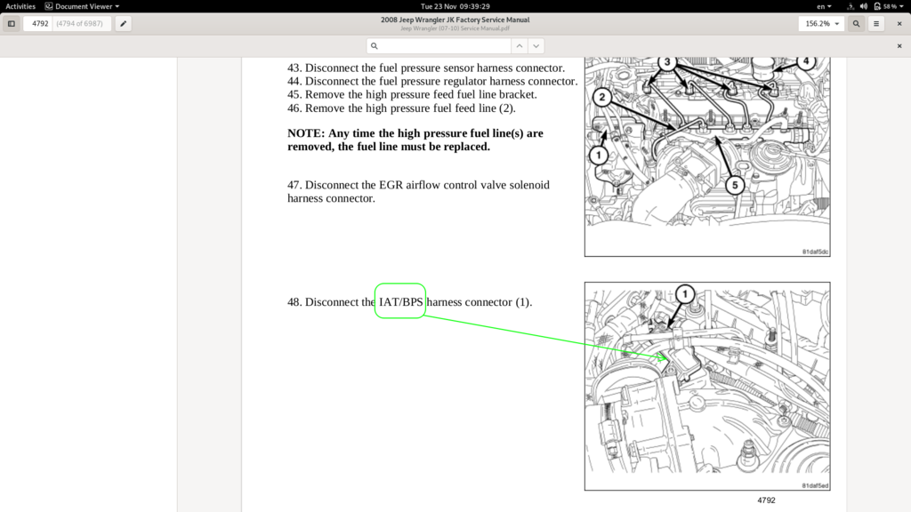Click the green IAT/BPS annotation box
The width and height of the screenshot is (911, 512).
click(x=400, y=301)
